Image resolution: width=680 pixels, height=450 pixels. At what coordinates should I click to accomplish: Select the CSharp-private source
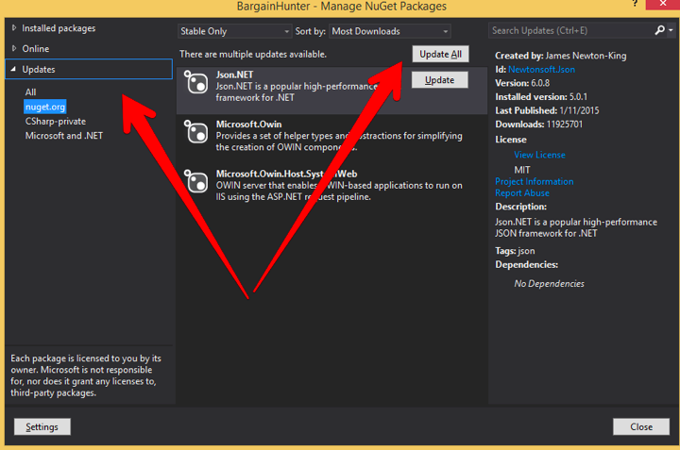pyautogui.click(x=56, y=122)
